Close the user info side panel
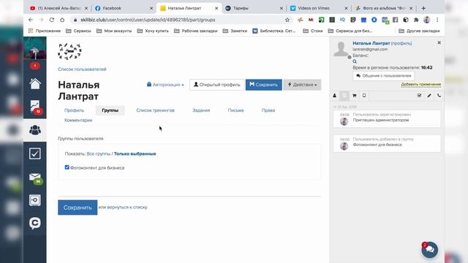468x263 pixels. pos(439,42)
